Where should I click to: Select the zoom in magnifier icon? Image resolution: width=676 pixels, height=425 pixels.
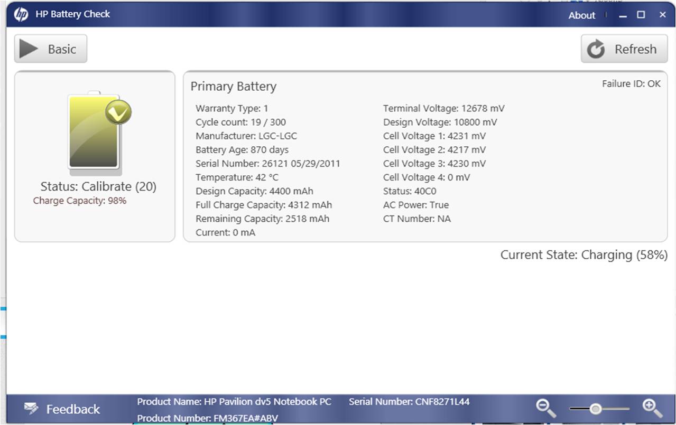coord(651,407)
